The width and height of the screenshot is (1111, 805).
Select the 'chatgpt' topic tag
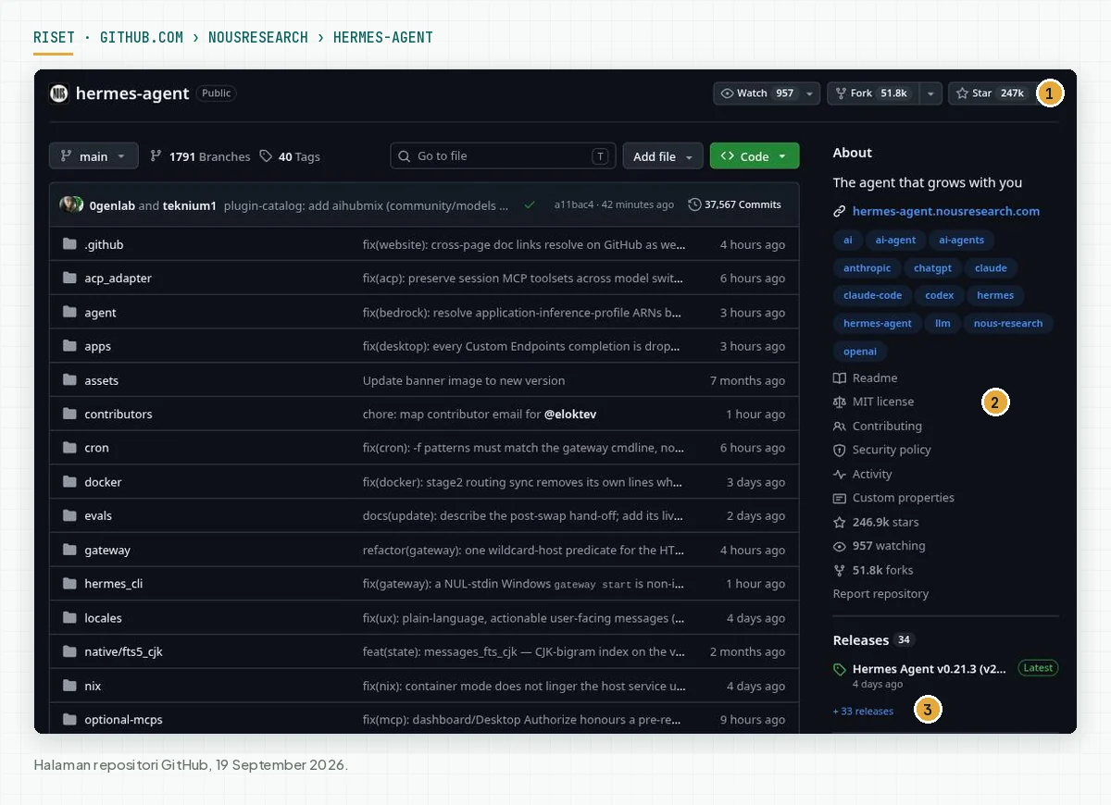[932, 267]
